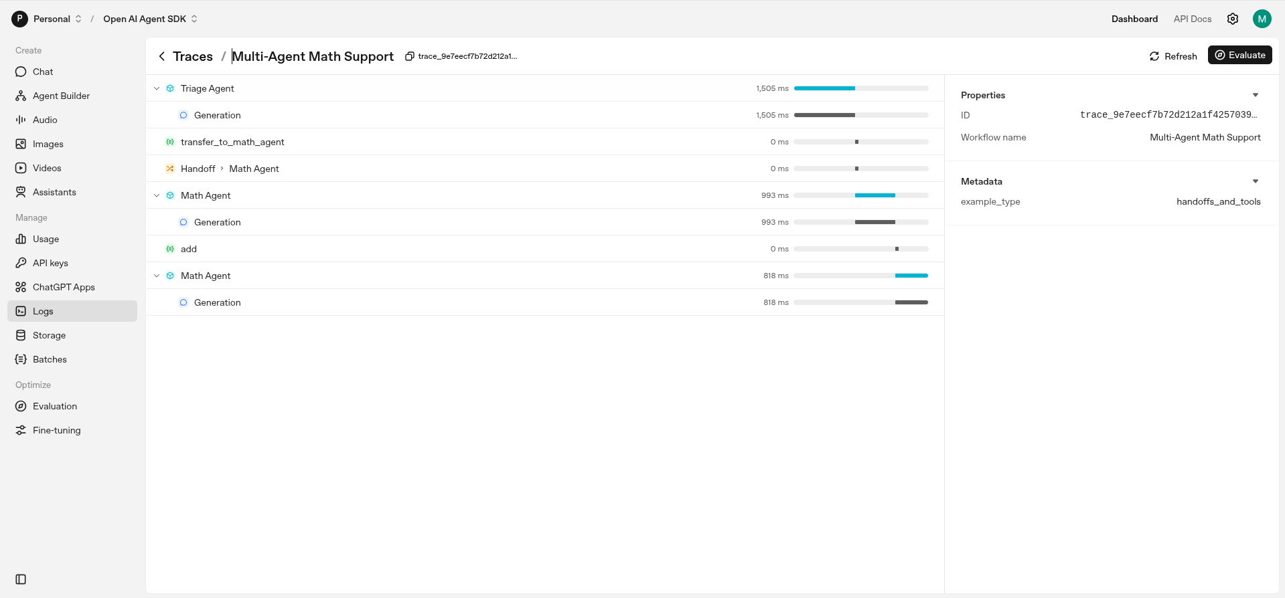Select the 993 ms Generation span
The image size is (1285, 598).
(x=545, y=222)
